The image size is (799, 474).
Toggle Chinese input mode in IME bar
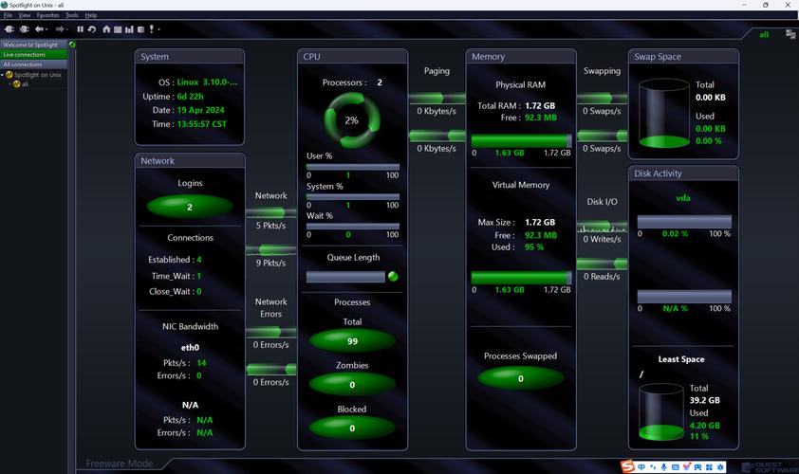(x=642, y=465)
